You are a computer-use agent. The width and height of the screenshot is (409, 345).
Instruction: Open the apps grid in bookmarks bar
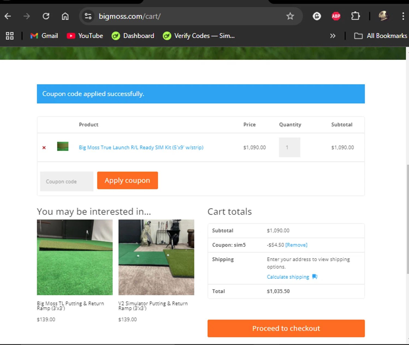[10, 36]
